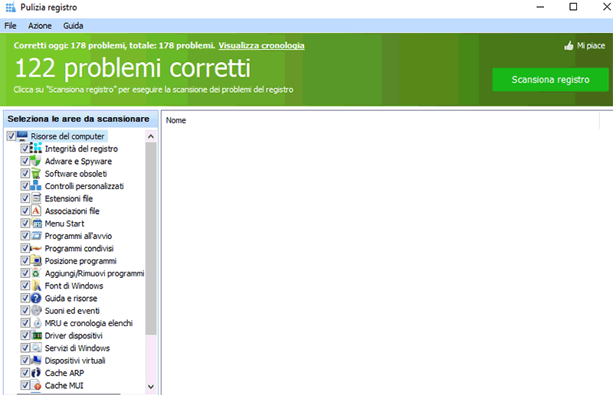Click the Driver dispositivi icon
This screenshot has height=395, width=613.
click(36, 335)
